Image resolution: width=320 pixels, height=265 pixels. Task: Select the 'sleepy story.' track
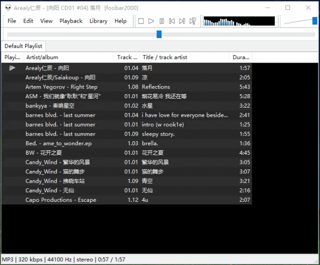pyautogui.click(x=126, y=134)
